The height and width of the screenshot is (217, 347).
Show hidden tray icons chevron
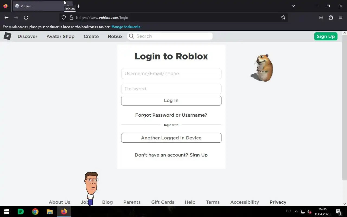296,212
